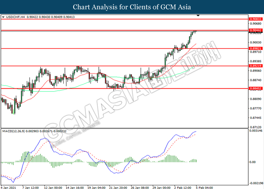Select the 0.89219 red price label
Screen dimensions: 264x189
[256, 66]
